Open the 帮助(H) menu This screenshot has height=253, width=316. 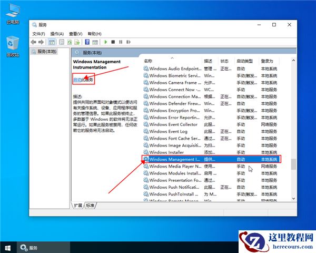click(x=94, y=34)
